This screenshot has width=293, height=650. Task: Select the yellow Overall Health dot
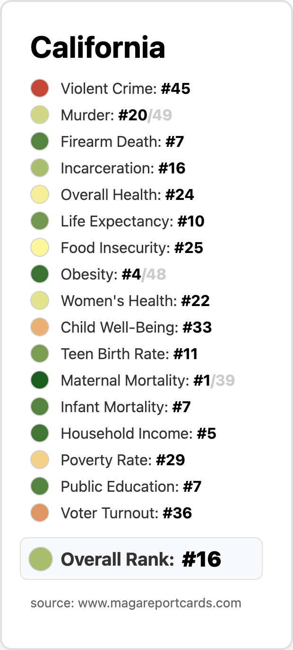40,195
